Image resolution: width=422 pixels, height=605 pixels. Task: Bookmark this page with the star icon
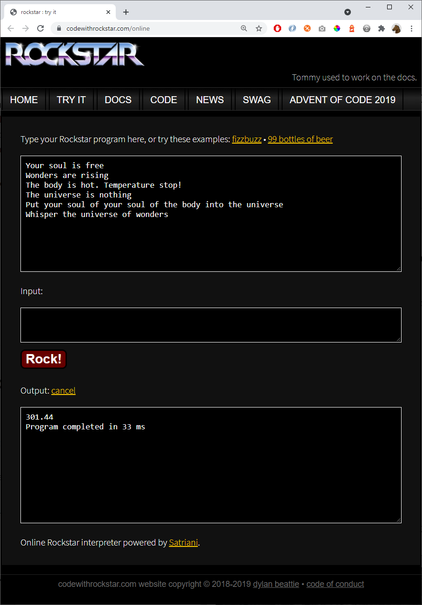259,28
